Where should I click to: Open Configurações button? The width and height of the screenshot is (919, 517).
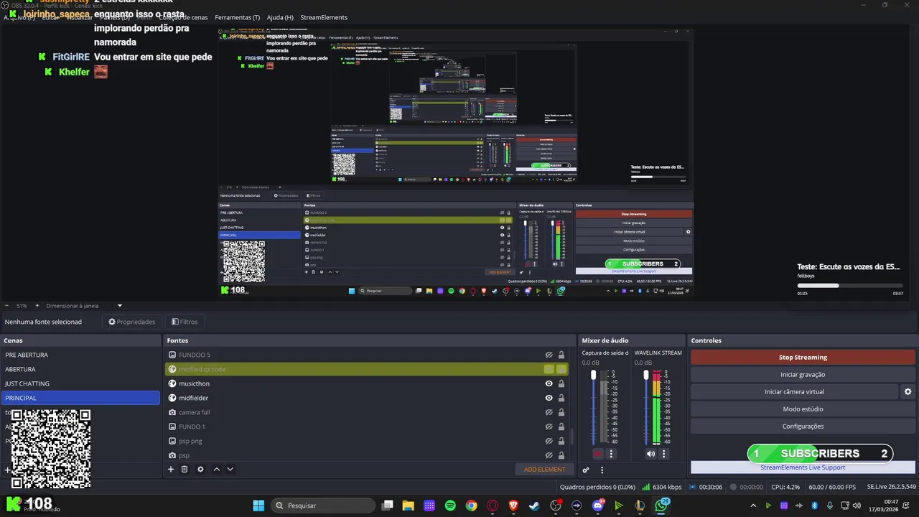(803, 426)
